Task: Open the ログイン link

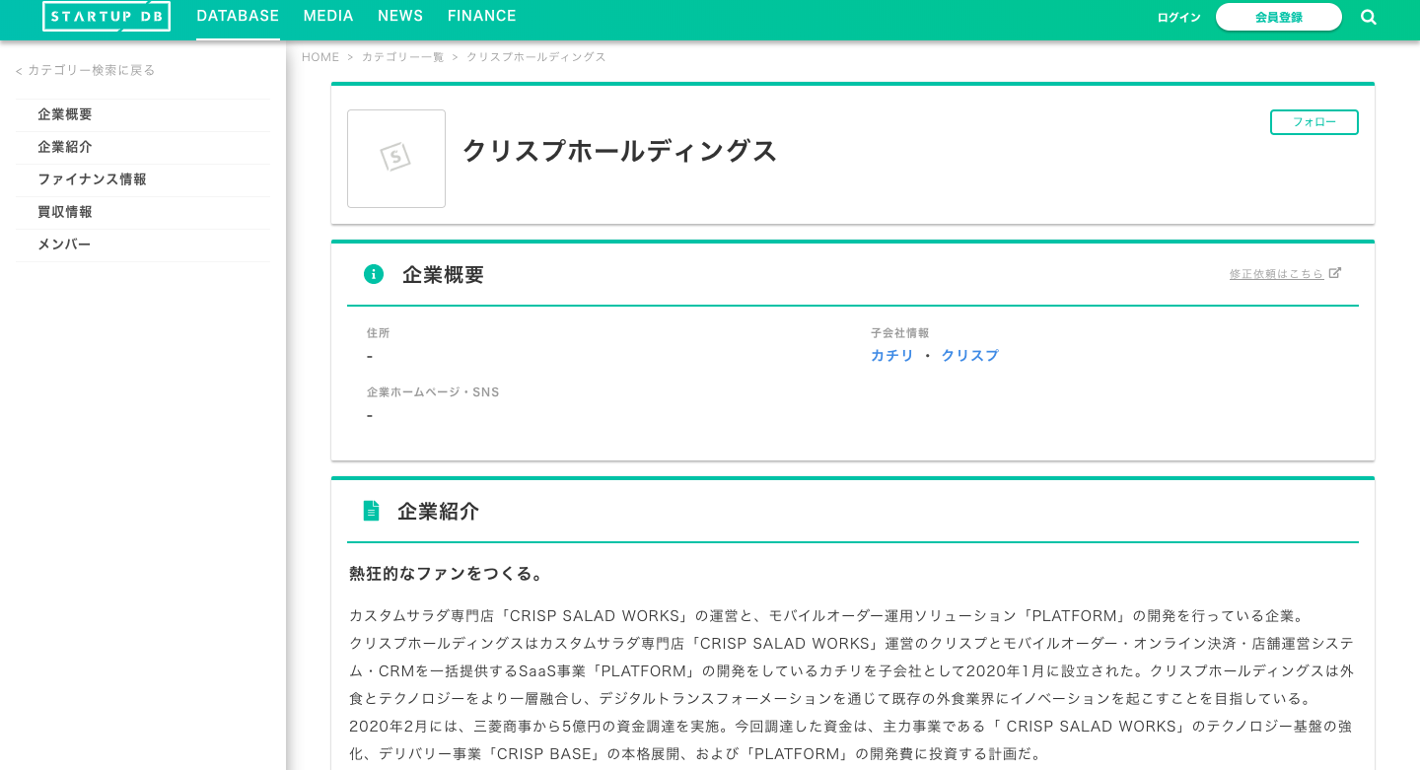Action: [1178, 17]
